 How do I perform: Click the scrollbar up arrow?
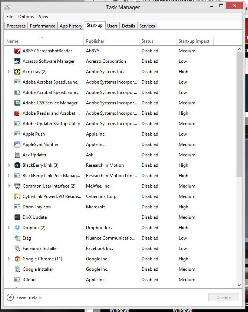[239, 49]
